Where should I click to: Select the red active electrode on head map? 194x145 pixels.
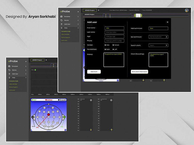point(48,114)
